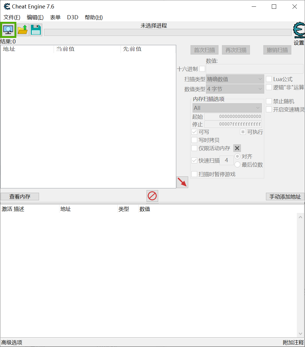
Task: Open settings via Cheat Engine logo
Action: [299, 30]
